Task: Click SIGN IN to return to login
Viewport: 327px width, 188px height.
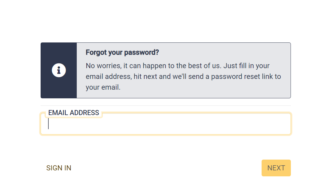Action: click(59, 168)
